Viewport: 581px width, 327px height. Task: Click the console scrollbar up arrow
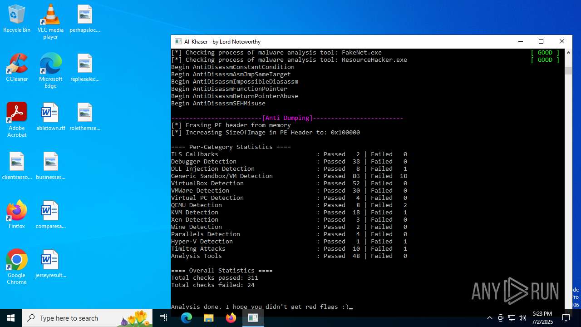(x=568, y=52)
